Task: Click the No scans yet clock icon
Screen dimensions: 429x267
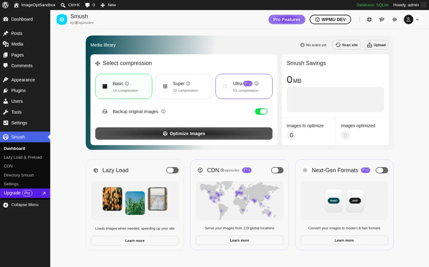Action: coord(302,45)
